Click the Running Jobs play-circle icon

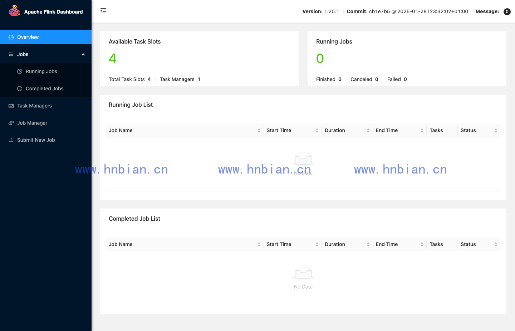tap(20, 71)
